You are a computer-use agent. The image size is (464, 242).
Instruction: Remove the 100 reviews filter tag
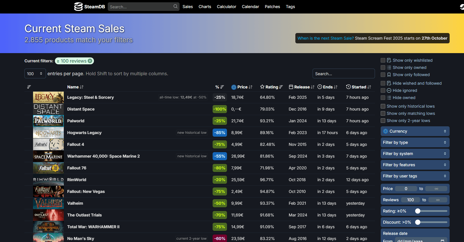[90, 61]
